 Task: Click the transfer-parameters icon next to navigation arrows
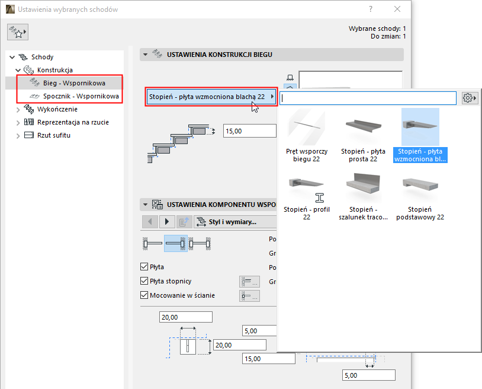coord(185,222)
